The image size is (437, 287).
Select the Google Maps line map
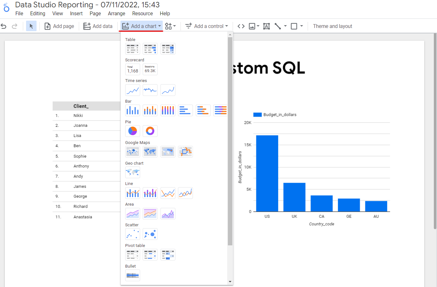185,152
